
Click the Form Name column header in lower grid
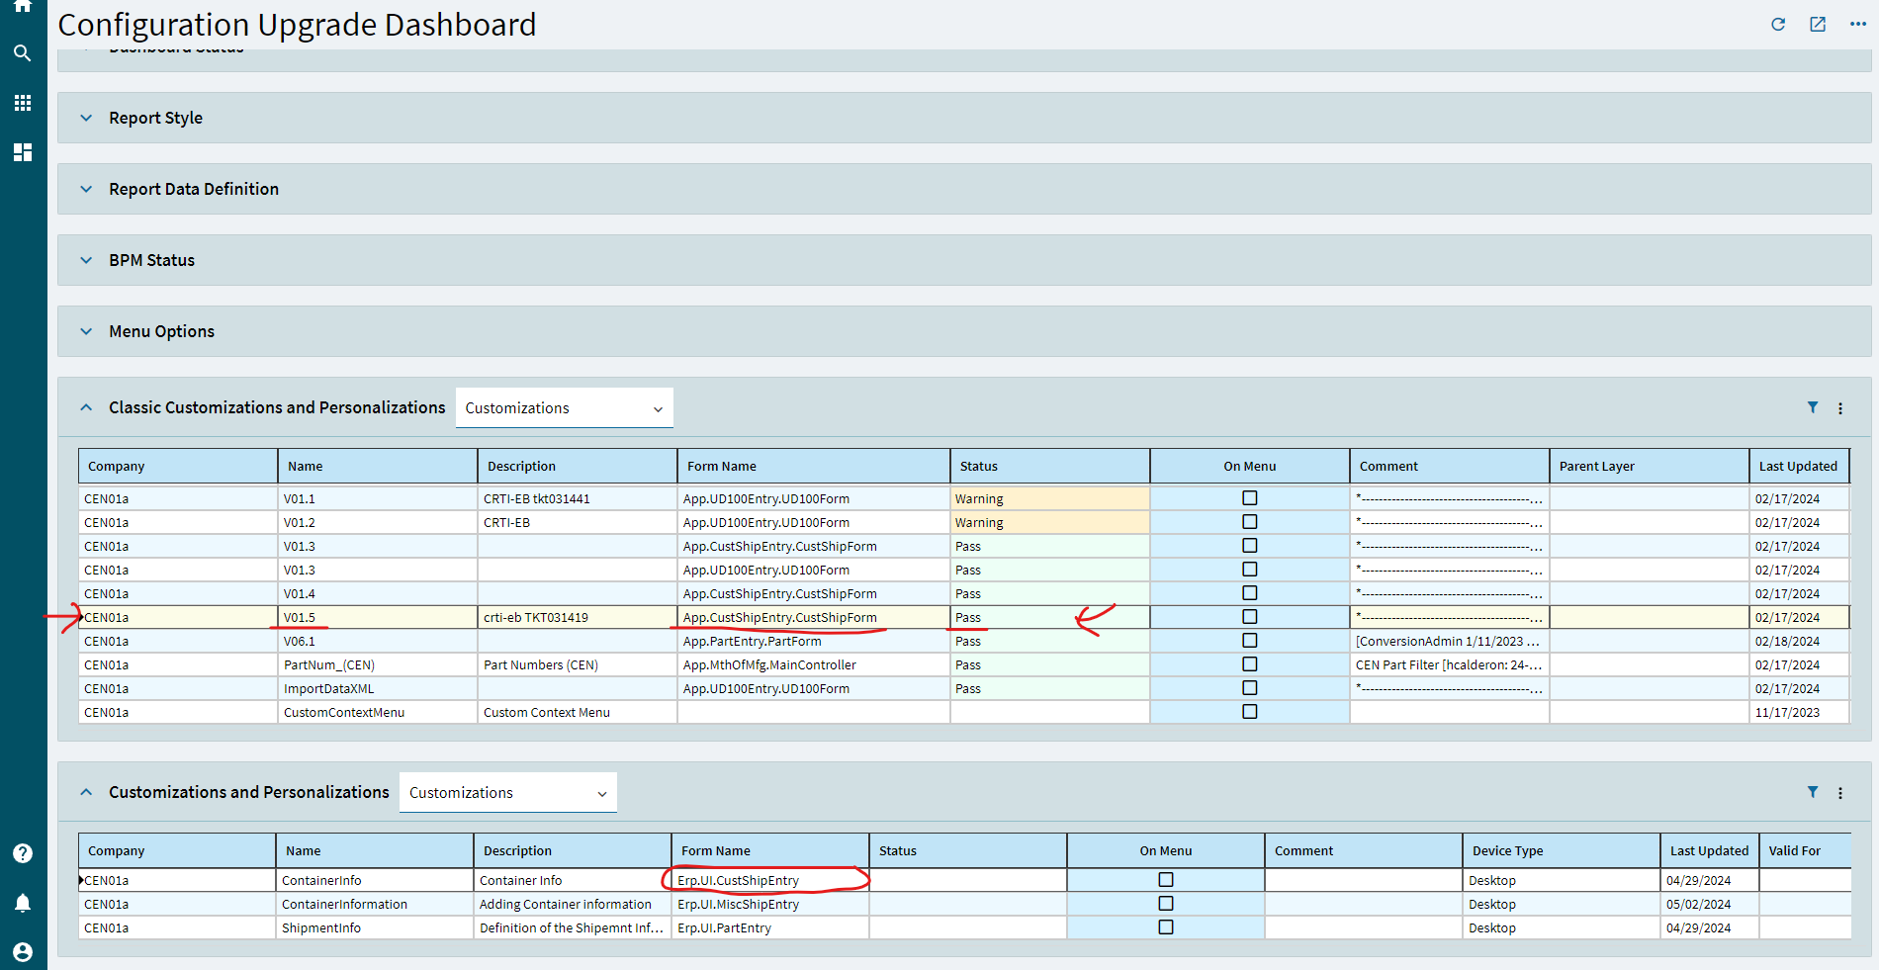tap(716, 850)
